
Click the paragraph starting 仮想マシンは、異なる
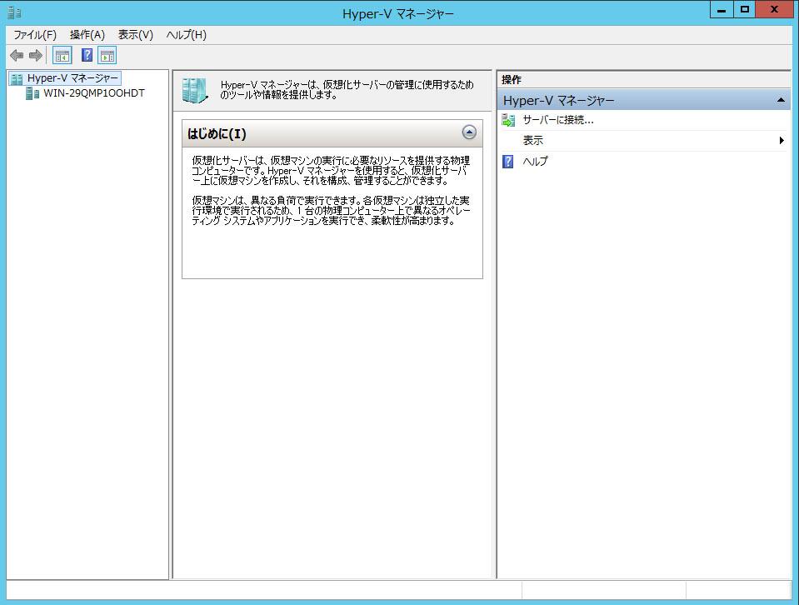(x=331, y=211)
